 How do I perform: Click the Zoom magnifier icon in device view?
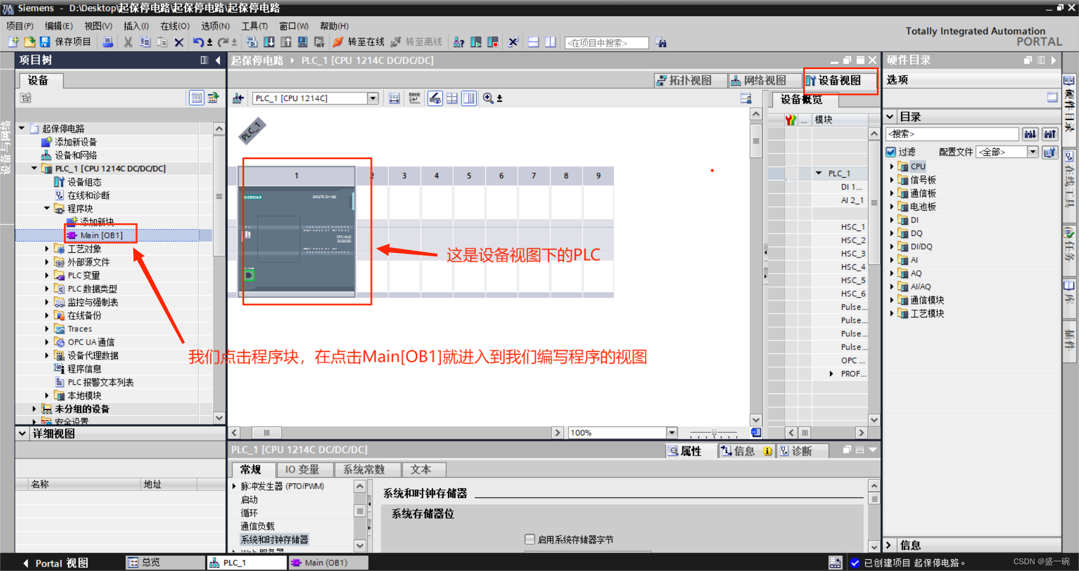point(488,98)
